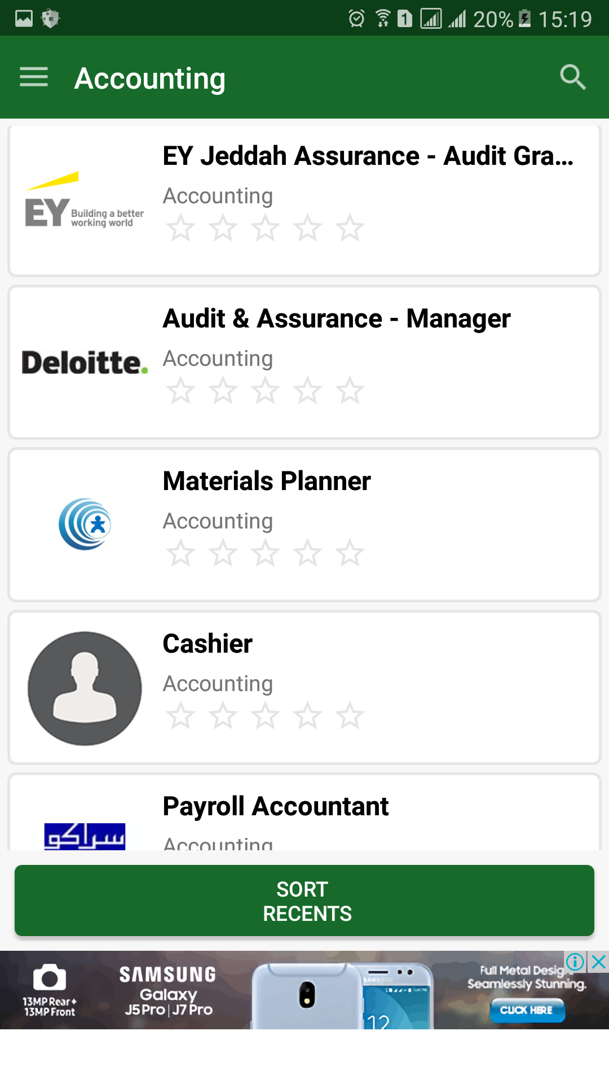This screenshot has height=1084, width=609.
Task: Open the Materials Planner job title
Action: coord(267,481)
